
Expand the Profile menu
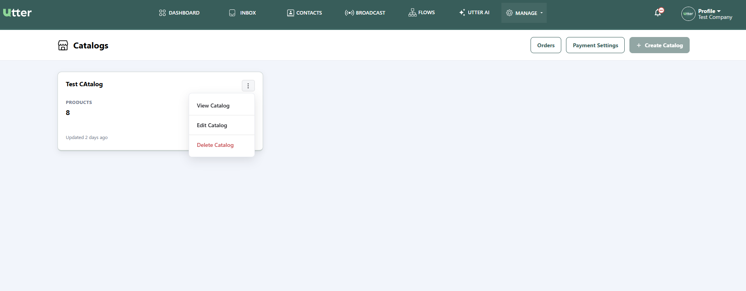(x=709, y=11)
